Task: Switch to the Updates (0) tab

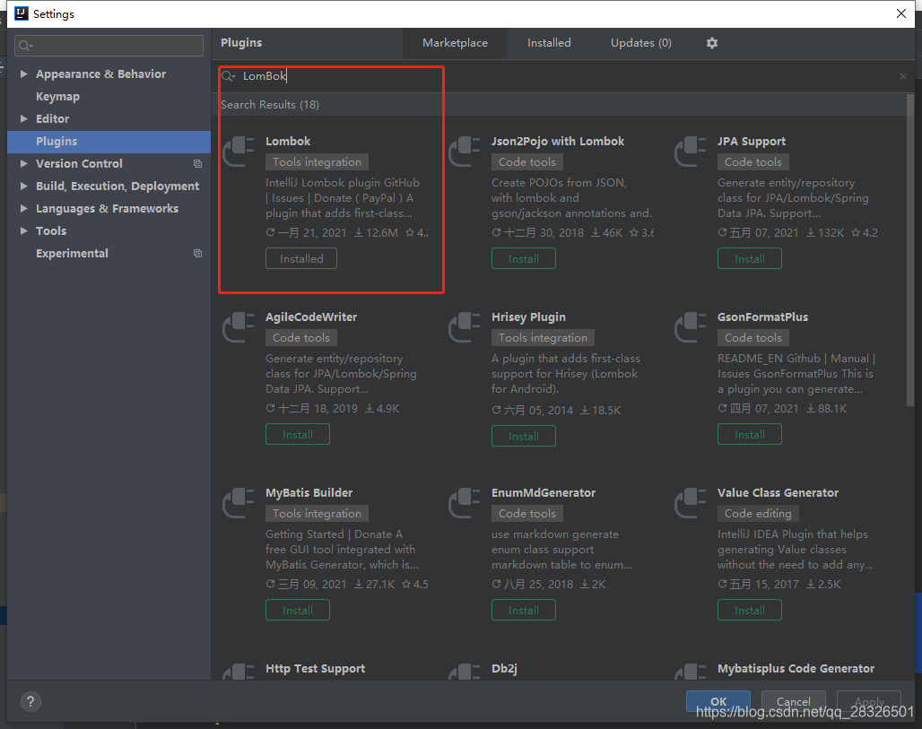Action: pyautogui.click(x=641, y=43)
